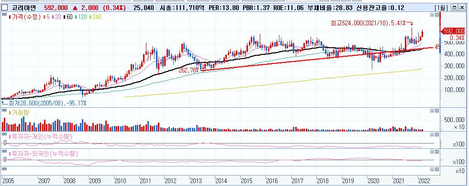
Task: Click the 2022 label on the time axis
Action: pyautogui.click(x=424, y=181)
